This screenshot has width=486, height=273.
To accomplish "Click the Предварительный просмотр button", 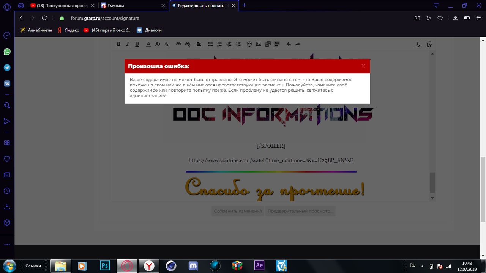I will pyautogui.click(x=300, y=211).
